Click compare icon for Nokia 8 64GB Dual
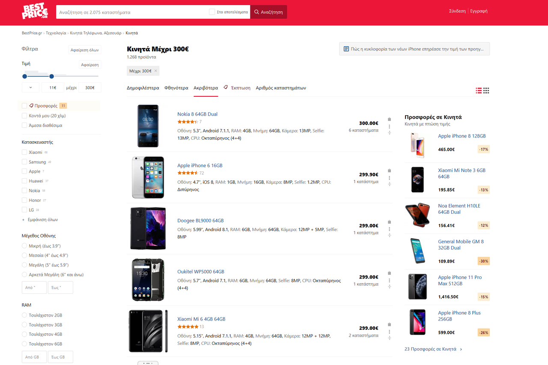 (x=389, y=133)
